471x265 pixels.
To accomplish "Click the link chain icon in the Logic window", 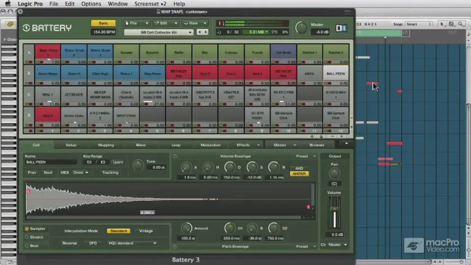I will [x=10, y=24].
